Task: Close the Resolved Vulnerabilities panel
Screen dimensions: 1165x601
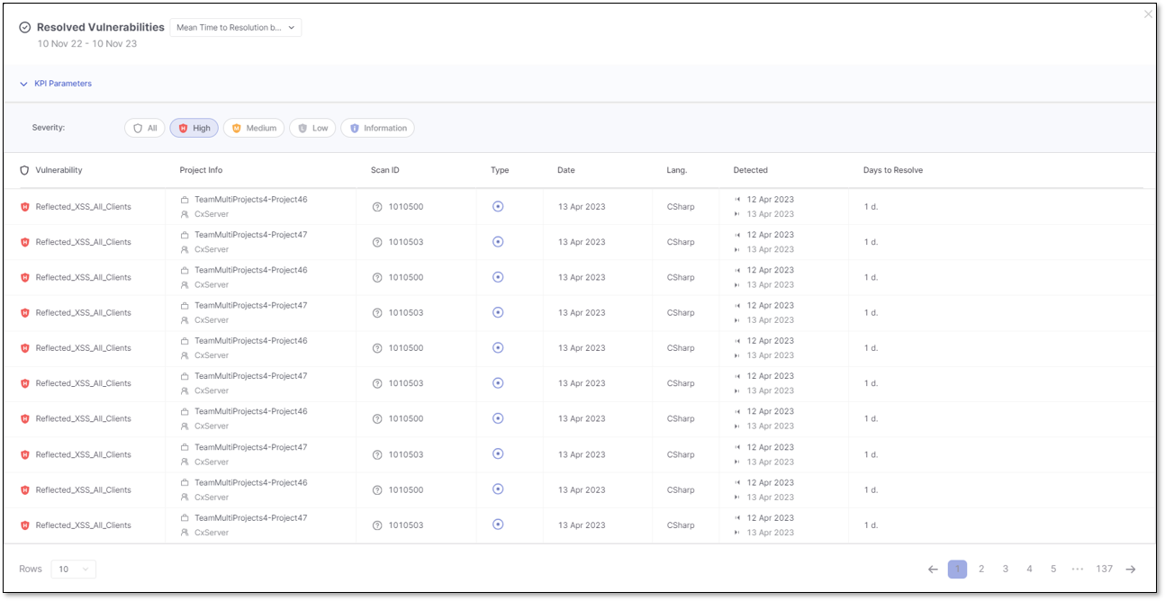Action: (1148, 14)
